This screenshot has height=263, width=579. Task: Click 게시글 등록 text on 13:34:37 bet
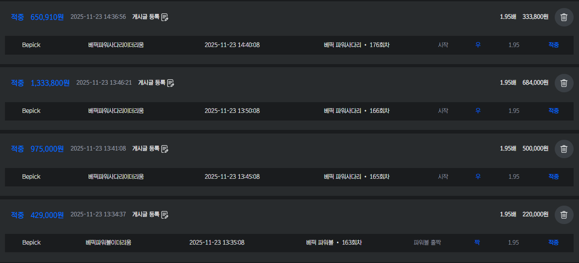coord(146,214)
